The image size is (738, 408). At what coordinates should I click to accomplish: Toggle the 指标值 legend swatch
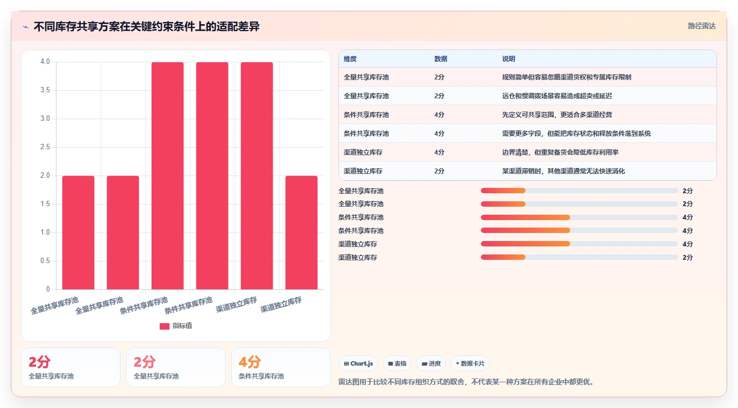[165, 326]
